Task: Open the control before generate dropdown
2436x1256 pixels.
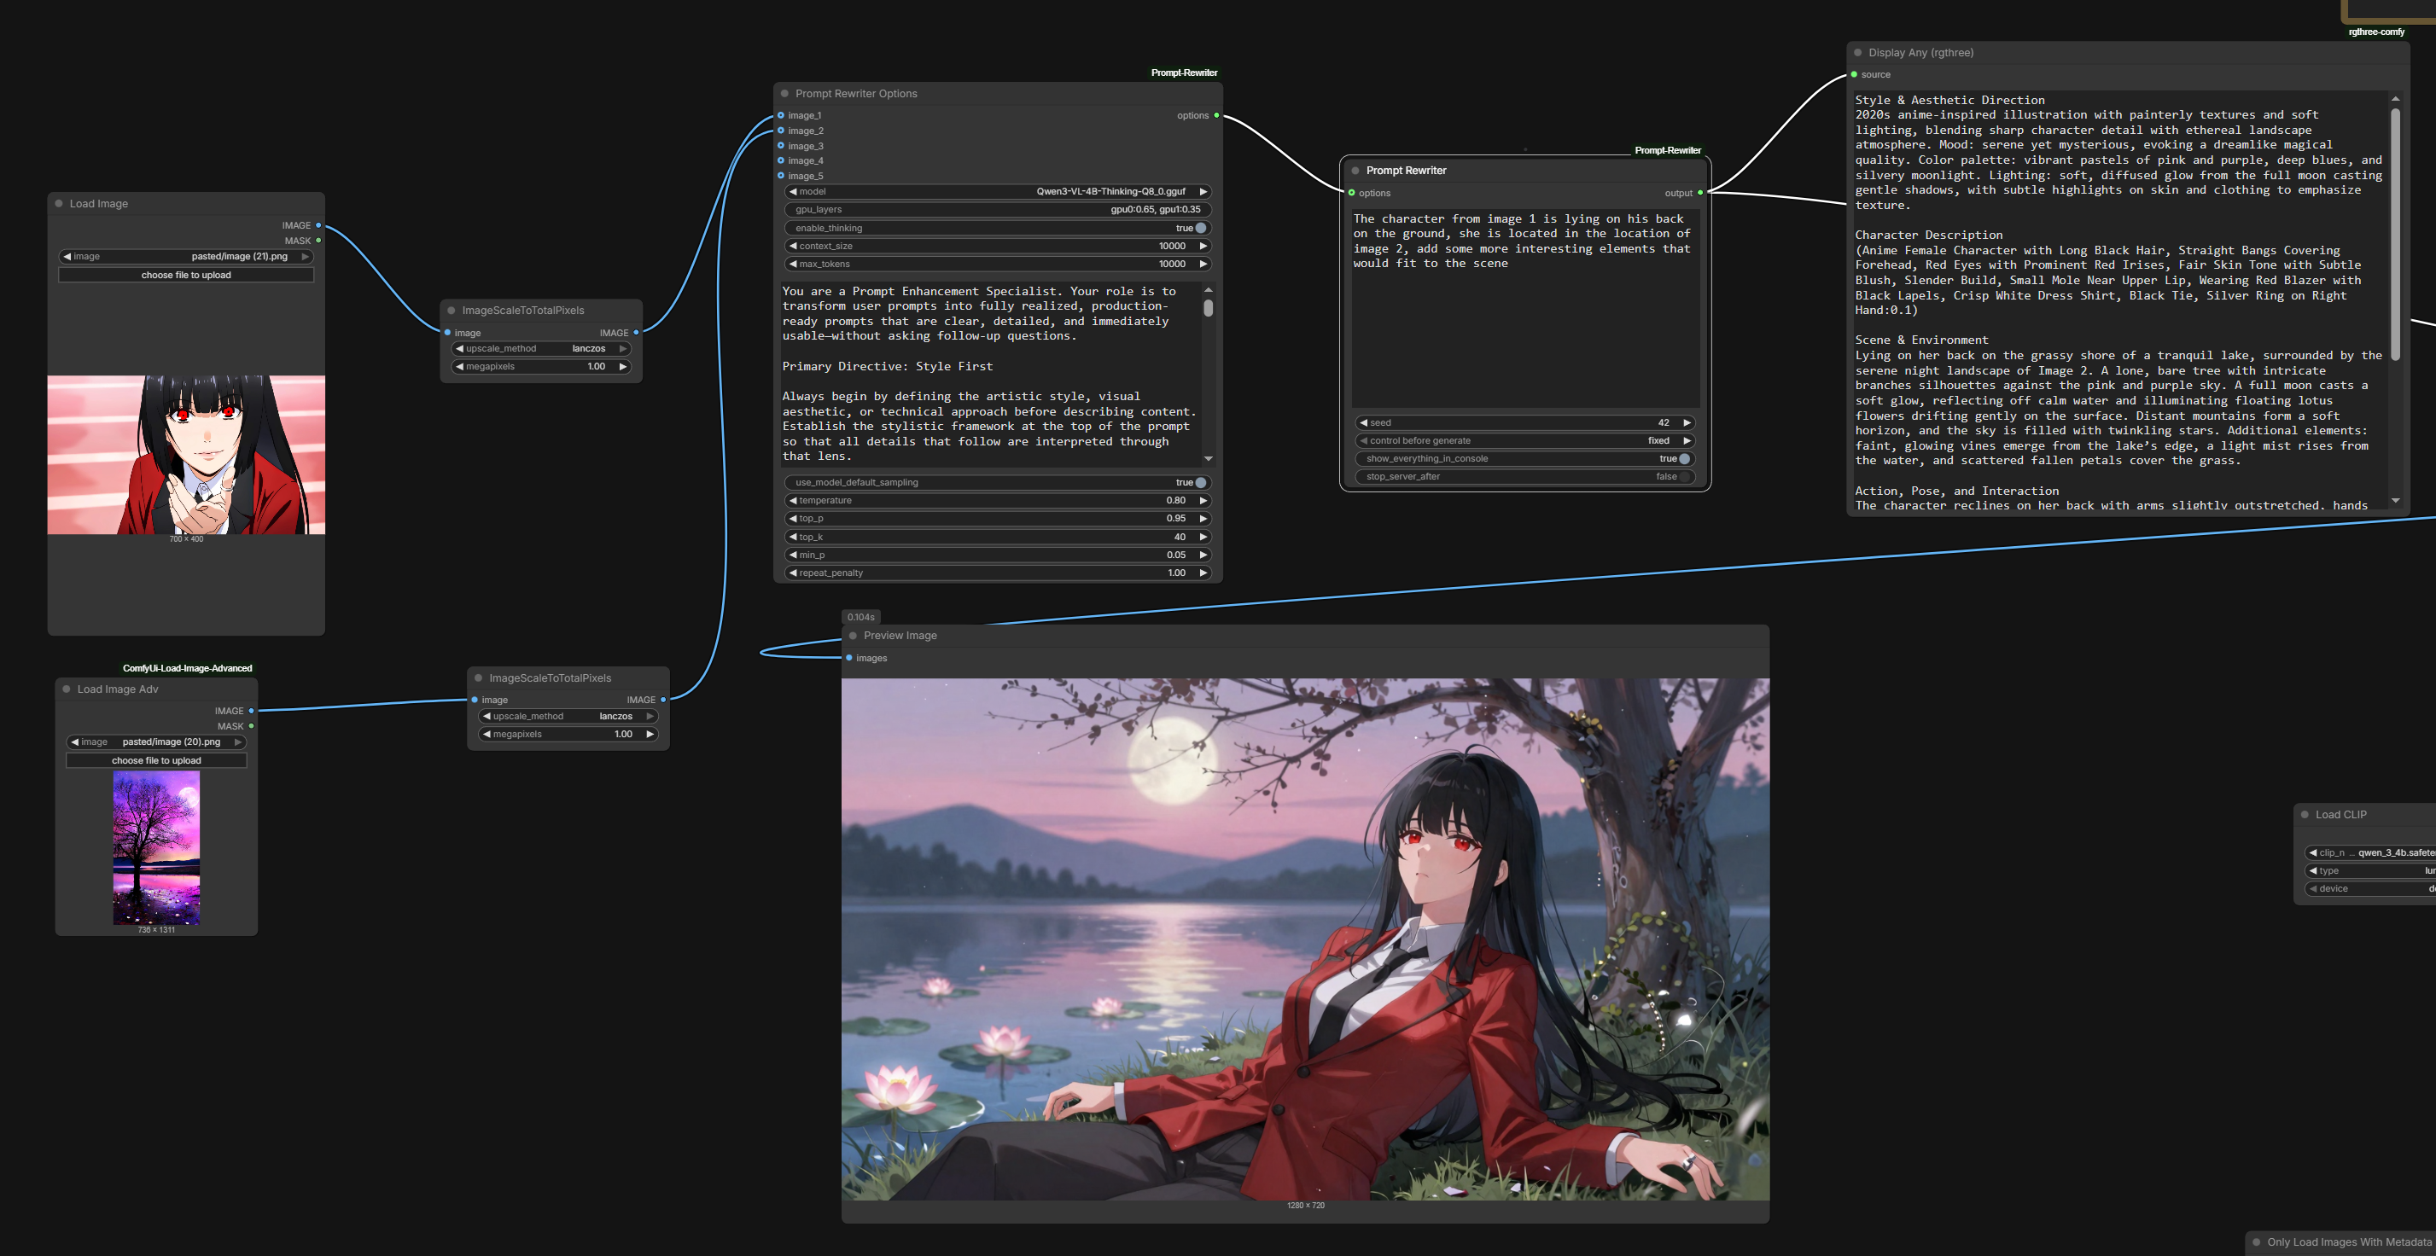Action: point(1524,440)
